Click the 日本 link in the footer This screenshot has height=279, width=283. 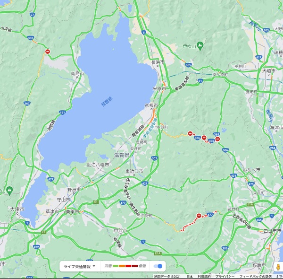click(189, 276)
